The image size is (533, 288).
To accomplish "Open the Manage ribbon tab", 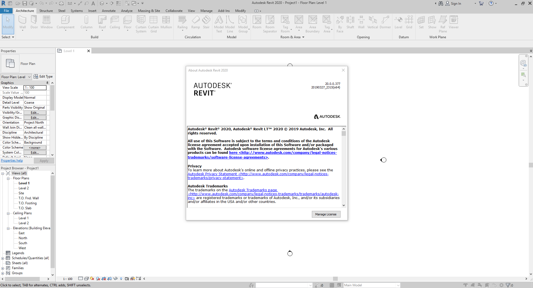I will (206, 11).
